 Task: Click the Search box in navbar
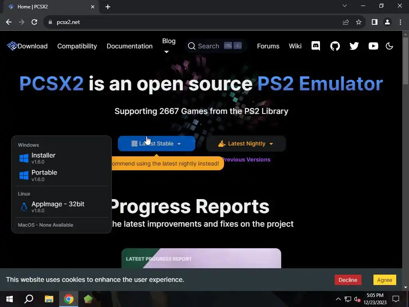pyautogui.click(x=215, y=46)
